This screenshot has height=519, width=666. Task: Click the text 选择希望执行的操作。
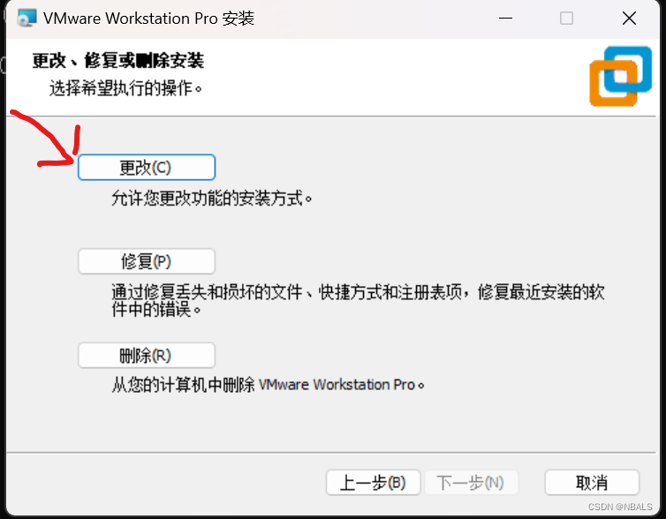click(x=125, y=88)
